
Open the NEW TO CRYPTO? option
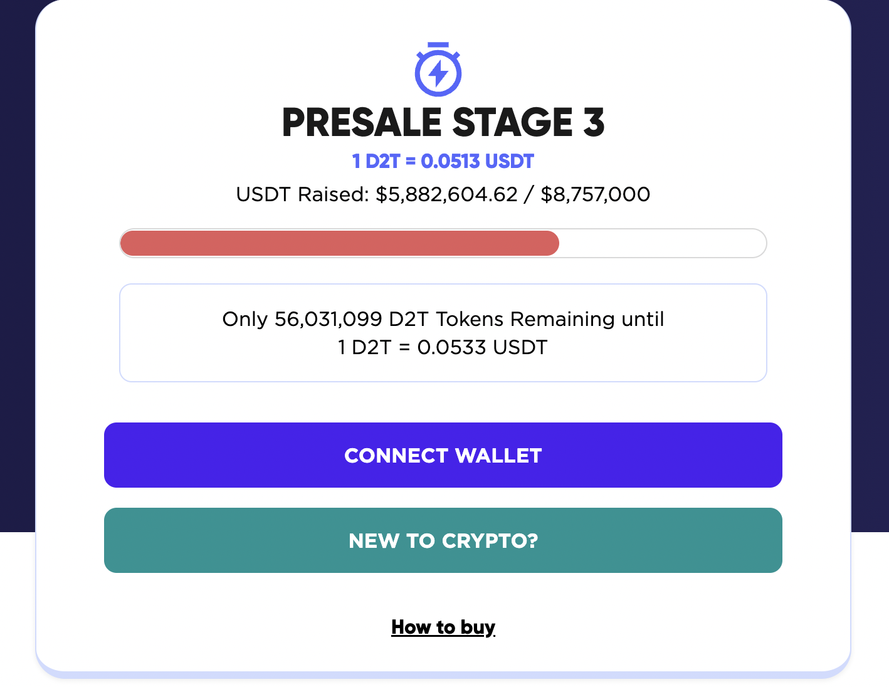point(443,540)
